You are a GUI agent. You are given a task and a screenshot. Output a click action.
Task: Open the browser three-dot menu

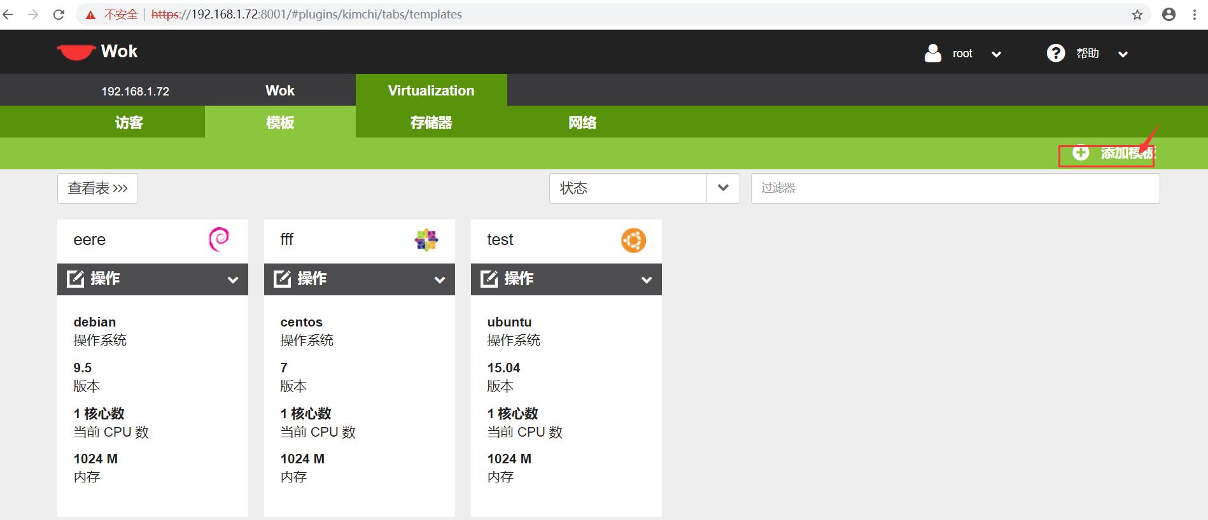click(x=1195, y=14)
